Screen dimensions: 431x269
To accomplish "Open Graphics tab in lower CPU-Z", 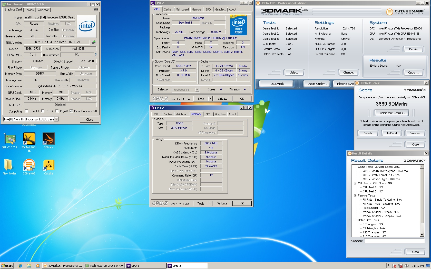I will (220, 114).
